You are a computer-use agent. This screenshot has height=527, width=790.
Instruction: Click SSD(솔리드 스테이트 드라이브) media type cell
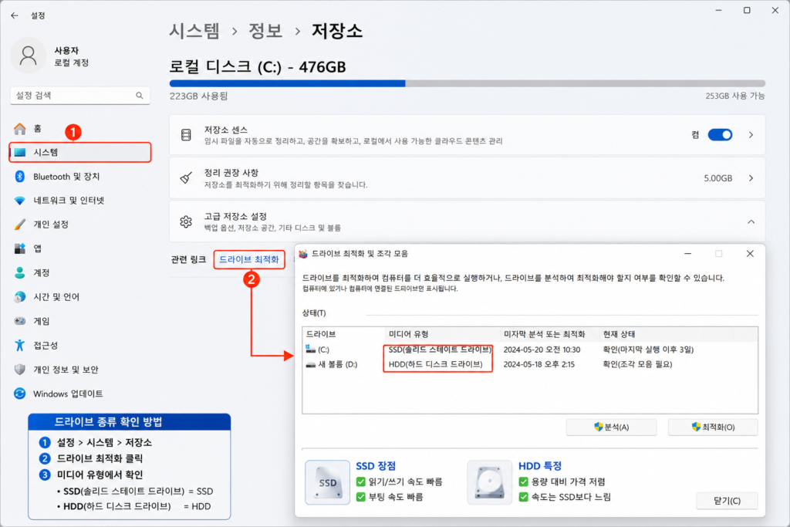440,350
